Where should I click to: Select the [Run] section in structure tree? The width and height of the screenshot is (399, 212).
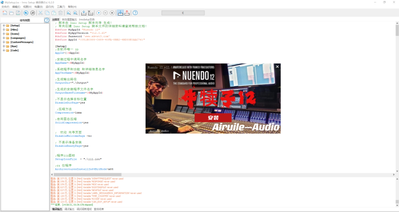[14, 46]
